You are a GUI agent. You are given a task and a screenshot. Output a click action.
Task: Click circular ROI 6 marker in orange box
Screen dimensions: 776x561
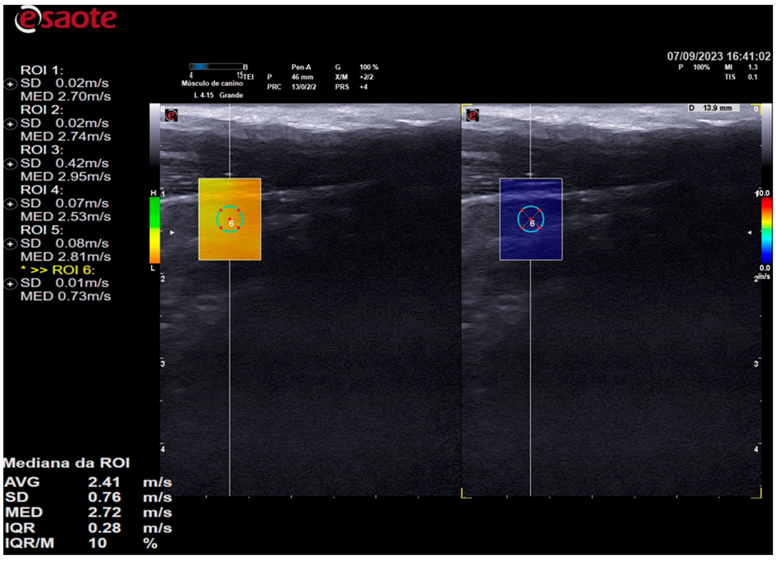[x=230, y=219]
